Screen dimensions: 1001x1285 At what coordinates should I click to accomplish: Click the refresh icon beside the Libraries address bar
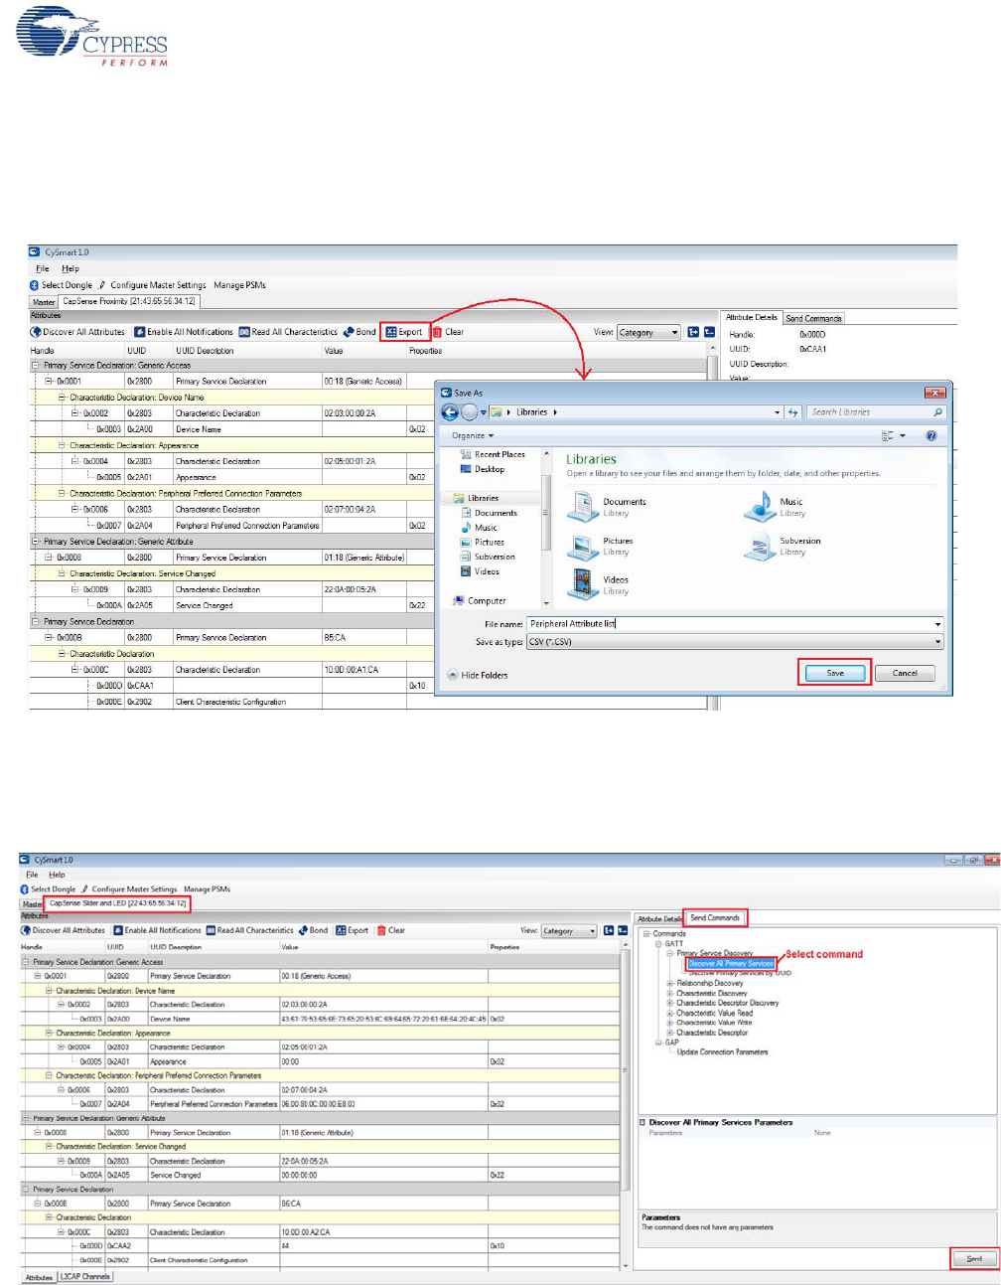(x=792, y=412)
